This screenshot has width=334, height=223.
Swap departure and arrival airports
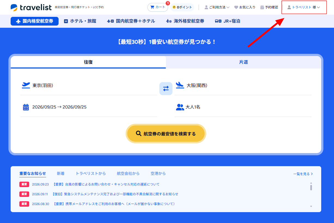click(166, 89)
